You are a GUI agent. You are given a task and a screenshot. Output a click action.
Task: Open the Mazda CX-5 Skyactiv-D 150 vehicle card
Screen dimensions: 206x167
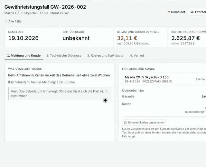pyautogui.click(x=164, y=79)
